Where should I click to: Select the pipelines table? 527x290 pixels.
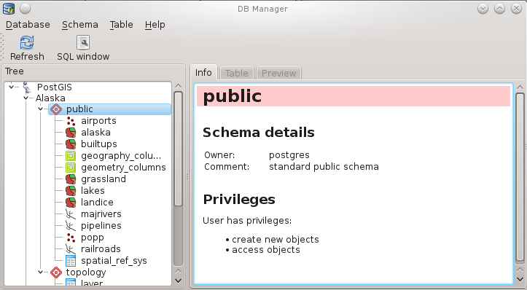[101, 226]
